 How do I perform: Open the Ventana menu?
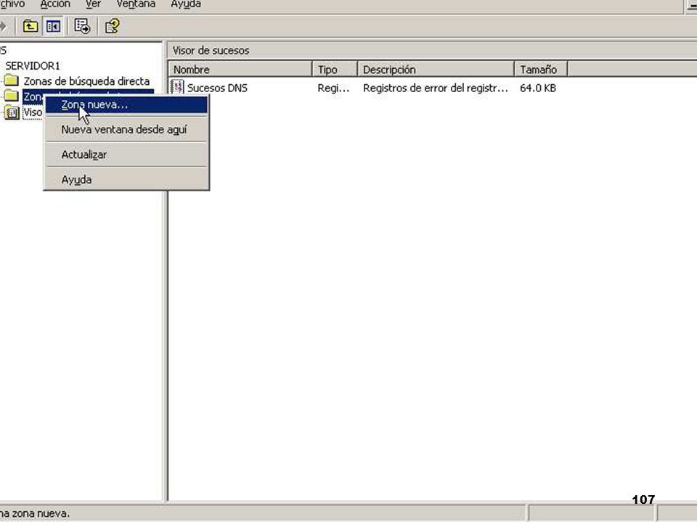[x=136, y=4]
